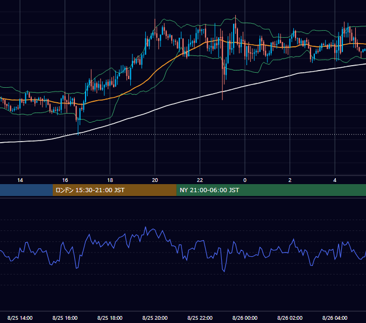Viewport: 366px width, 323px height.
Task: Click the blue session bar before London
Action: (26, 190)
